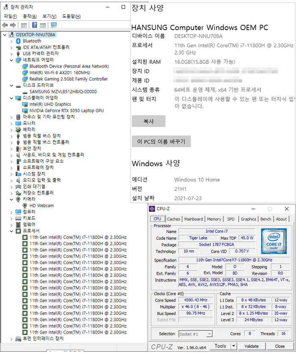This screenshot has width=296, height=353.
Task: Click the Tiger Lake Code Name field
Action: [198, 238]
